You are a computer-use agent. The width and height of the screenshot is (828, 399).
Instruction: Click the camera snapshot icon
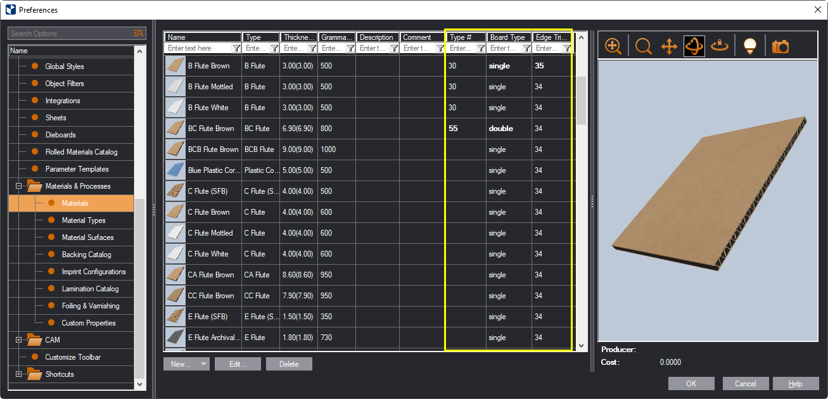pos(780,46)
